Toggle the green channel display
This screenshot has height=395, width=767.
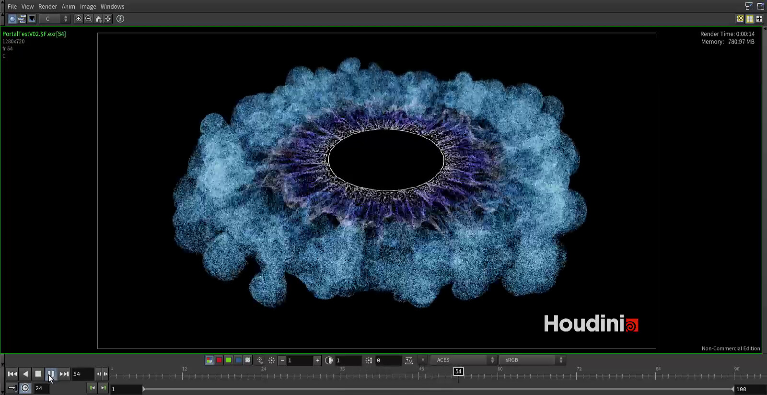(229, 360)
